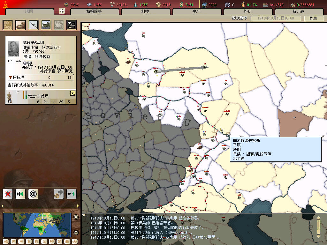The image size is (327, 245).
Task: Click the manpower value 2209
Action: coord(212,5)
